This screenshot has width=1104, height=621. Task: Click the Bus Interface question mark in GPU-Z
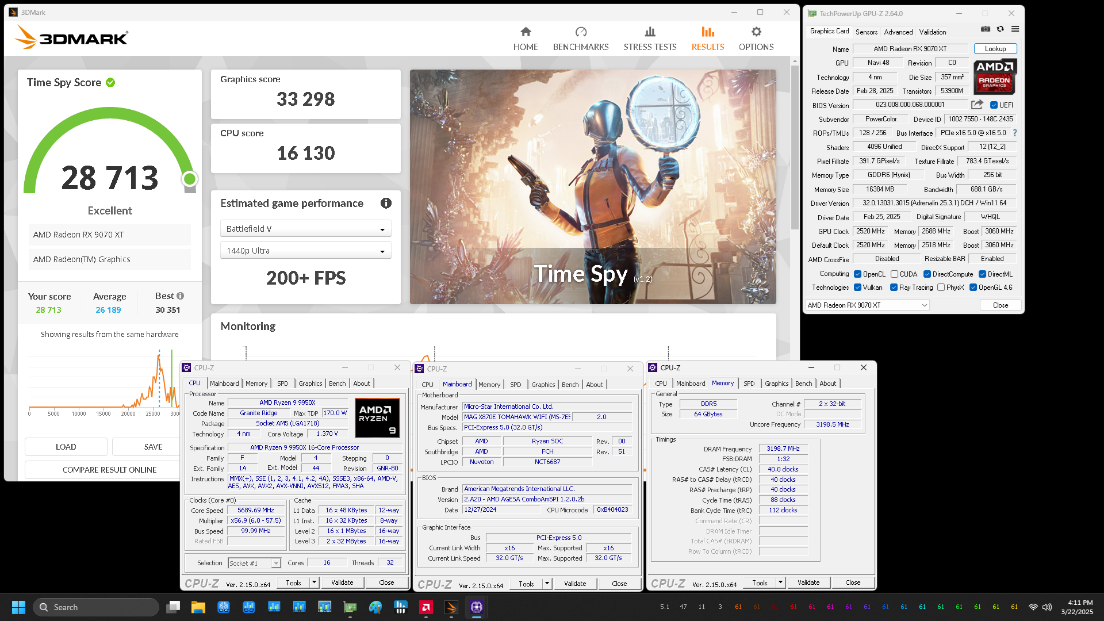click(1015, 133)
